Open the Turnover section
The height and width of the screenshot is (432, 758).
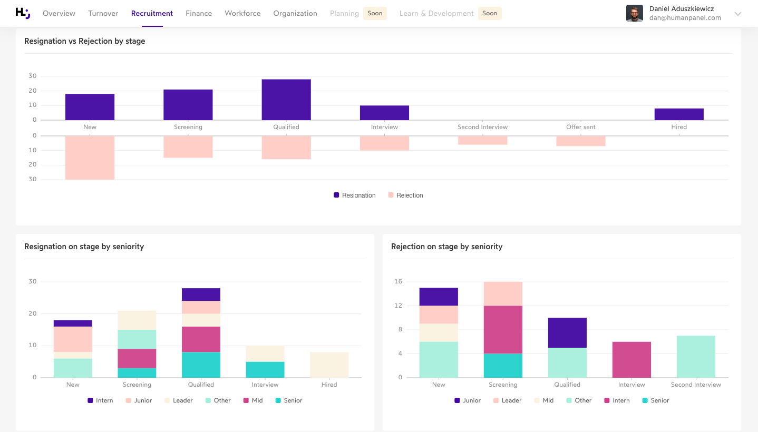click(x=103, y=13)
